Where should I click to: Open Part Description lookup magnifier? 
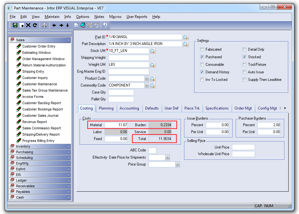tap(186, 44)
